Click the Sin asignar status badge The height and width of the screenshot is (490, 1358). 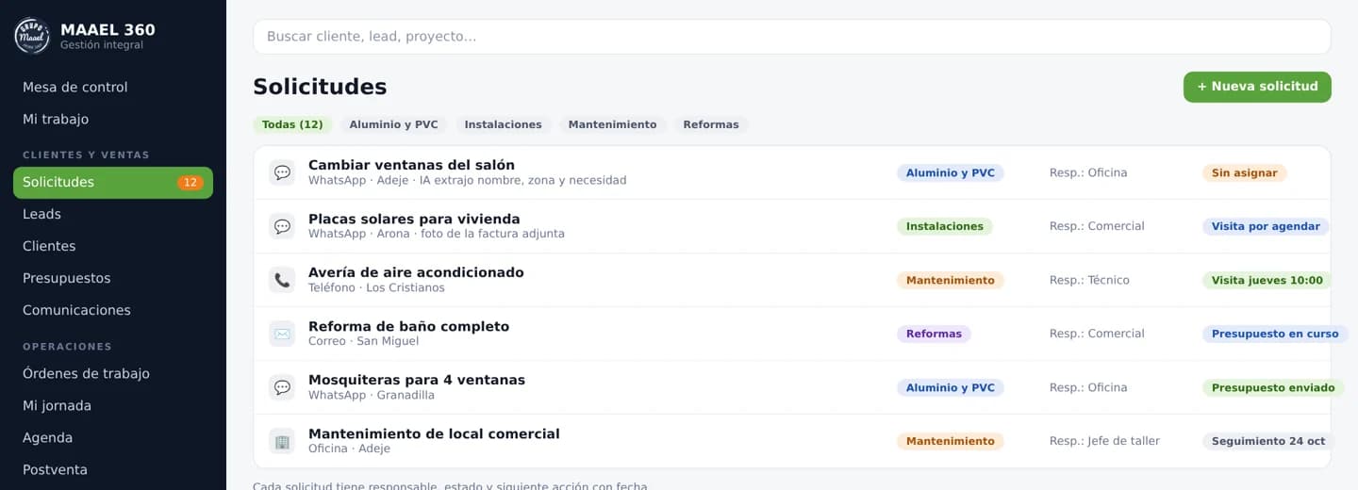(x=1244, y=173)
